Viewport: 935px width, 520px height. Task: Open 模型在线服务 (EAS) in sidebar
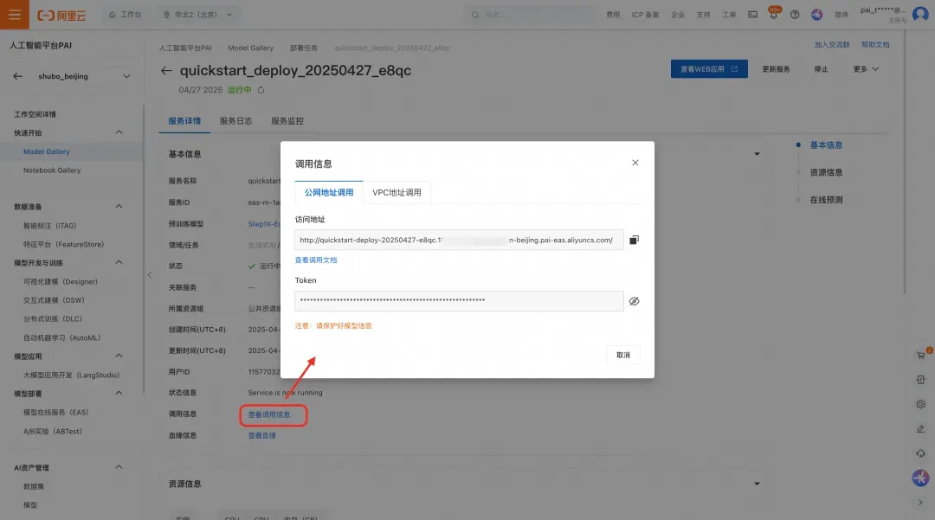pos(55,412)
